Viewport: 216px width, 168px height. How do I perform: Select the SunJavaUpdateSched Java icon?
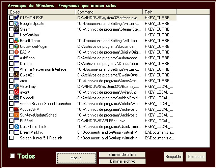(17, 115)
